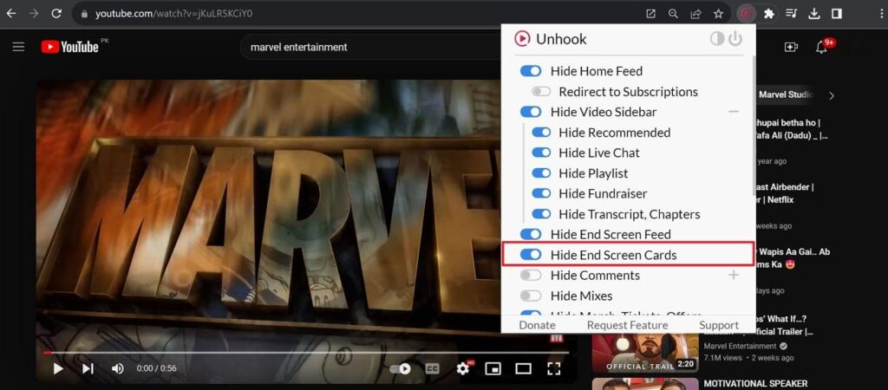Click the Netflix Airbender video title
Image resolution: width=888 pixels, height=390 pixels.
[784, 193]
